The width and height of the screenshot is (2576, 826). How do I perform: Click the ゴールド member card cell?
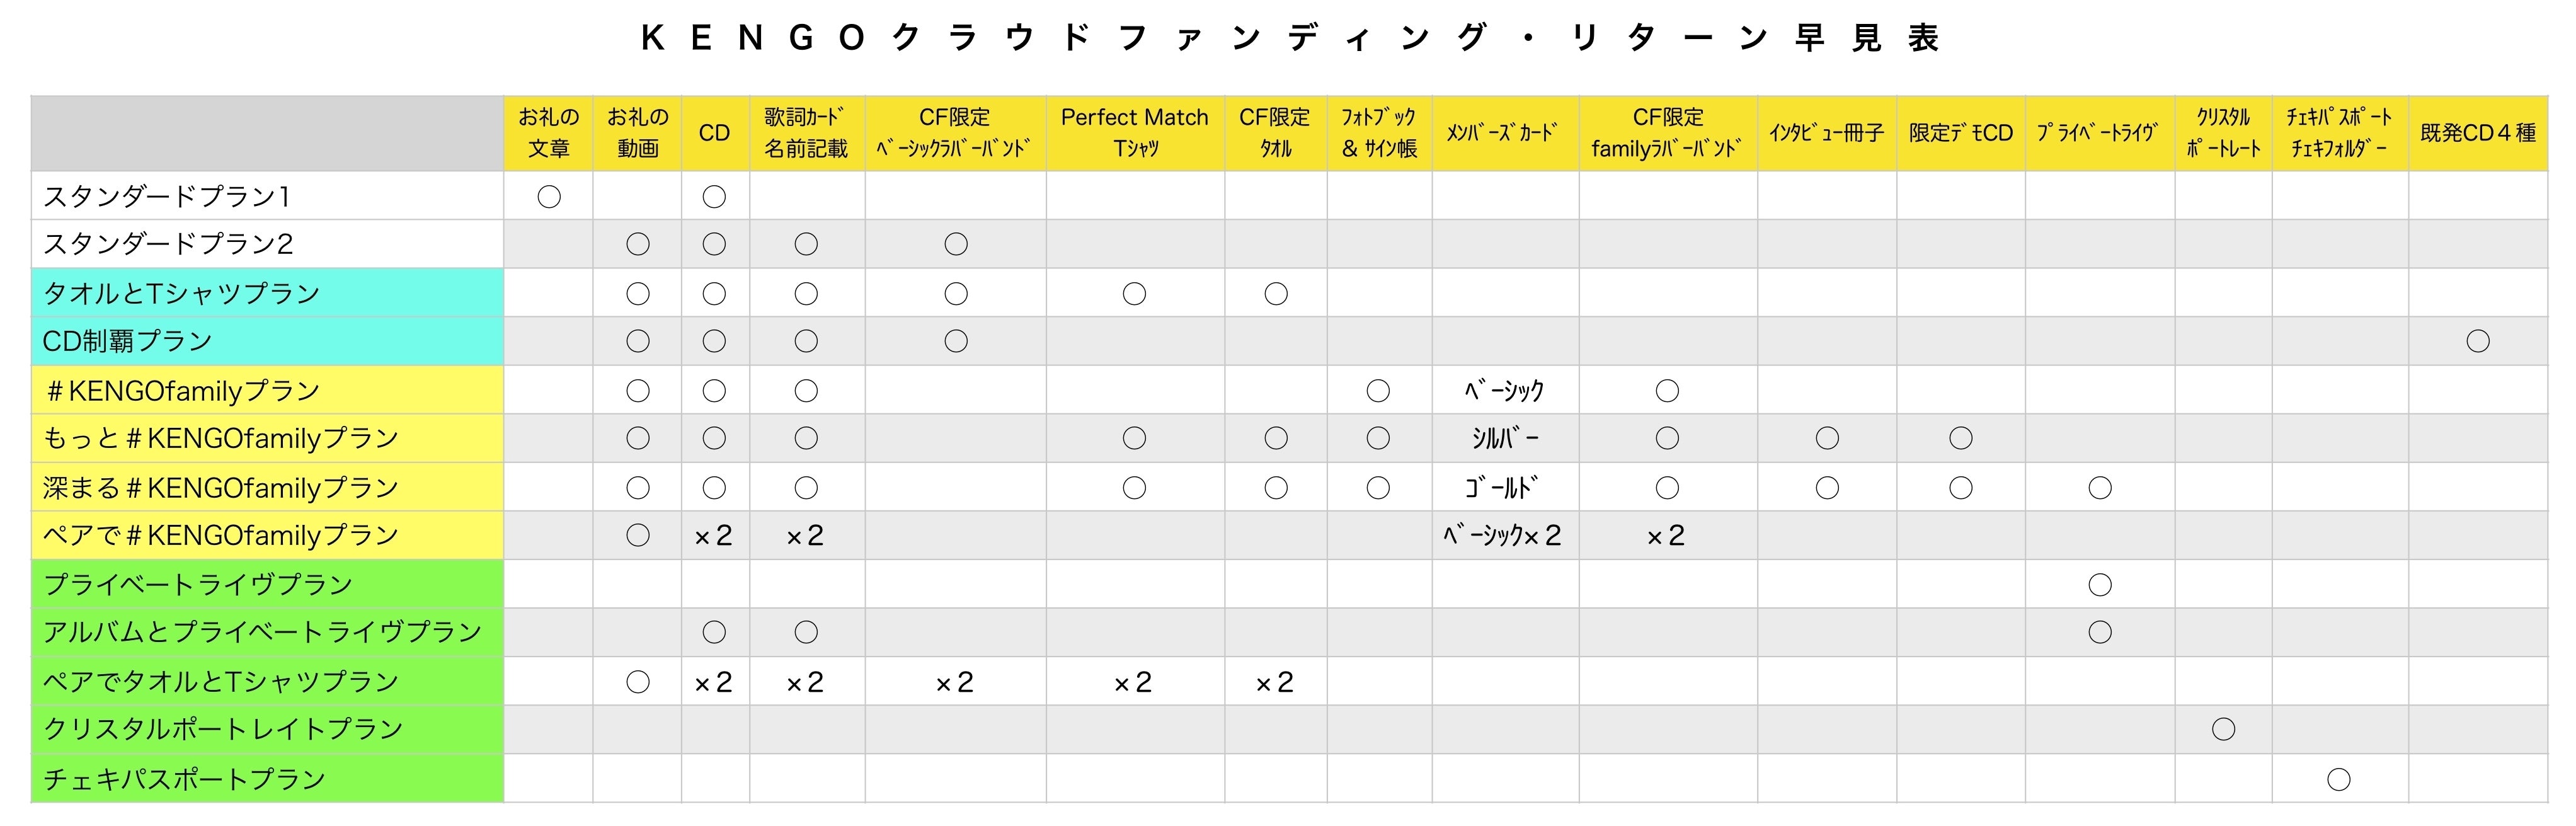tap(1505, 488)
